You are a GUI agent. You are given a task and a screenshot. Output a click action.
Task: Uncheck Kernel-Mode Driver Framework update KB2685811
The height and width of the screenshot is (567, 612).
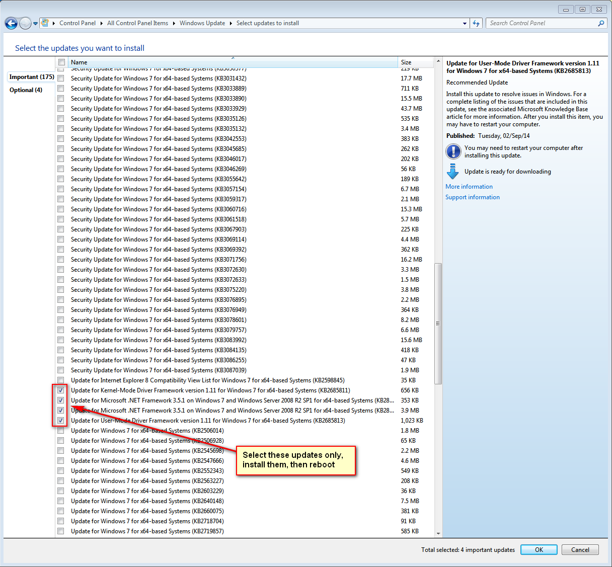(61, 390)
